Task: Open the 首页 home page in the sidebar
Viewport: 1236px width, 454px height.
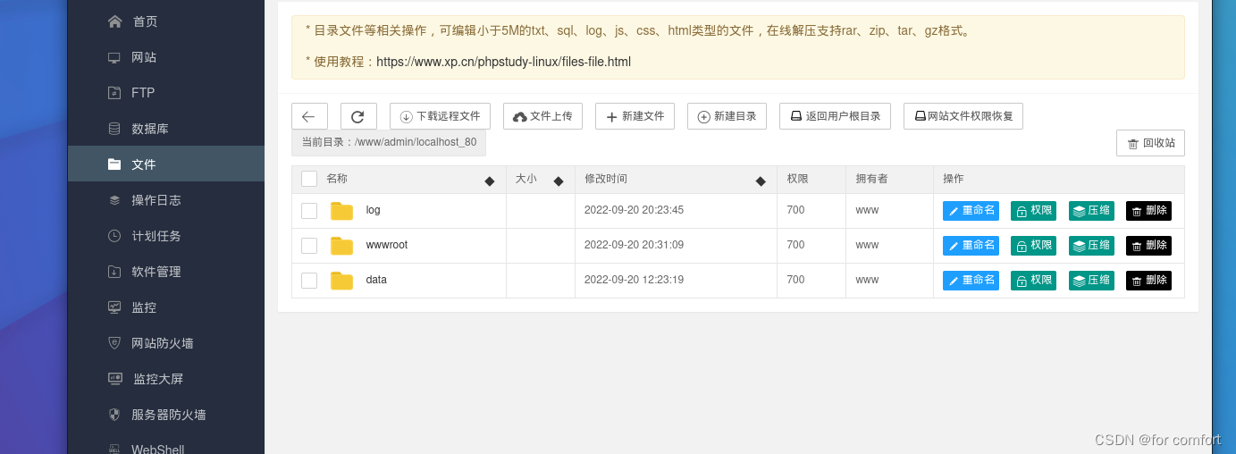Action: tap(165, 21)
